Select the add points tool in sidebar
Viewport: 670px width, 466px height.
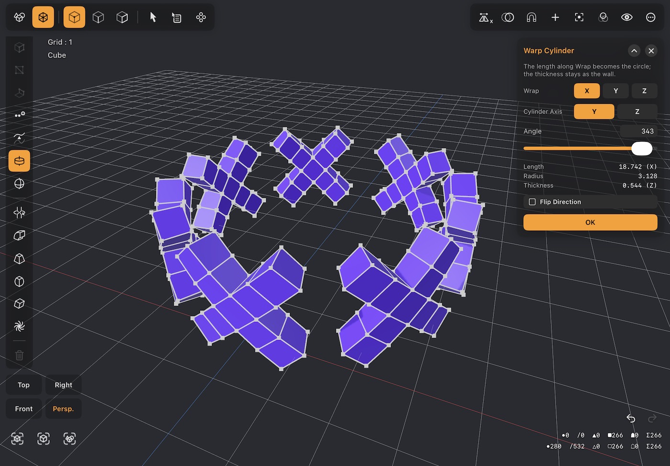19,115
